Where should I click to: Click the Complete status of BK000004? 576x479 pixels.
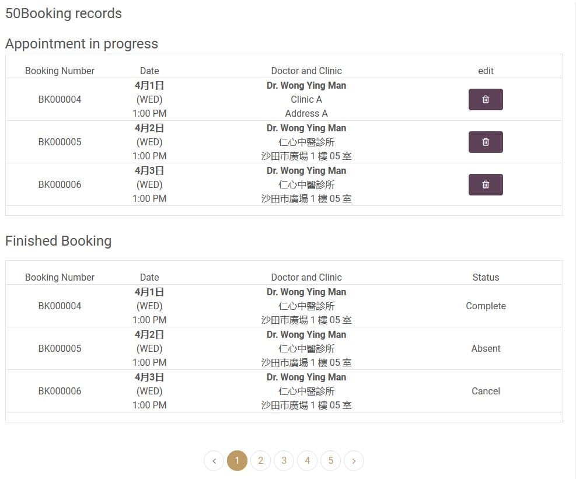[x=486, y=306]
